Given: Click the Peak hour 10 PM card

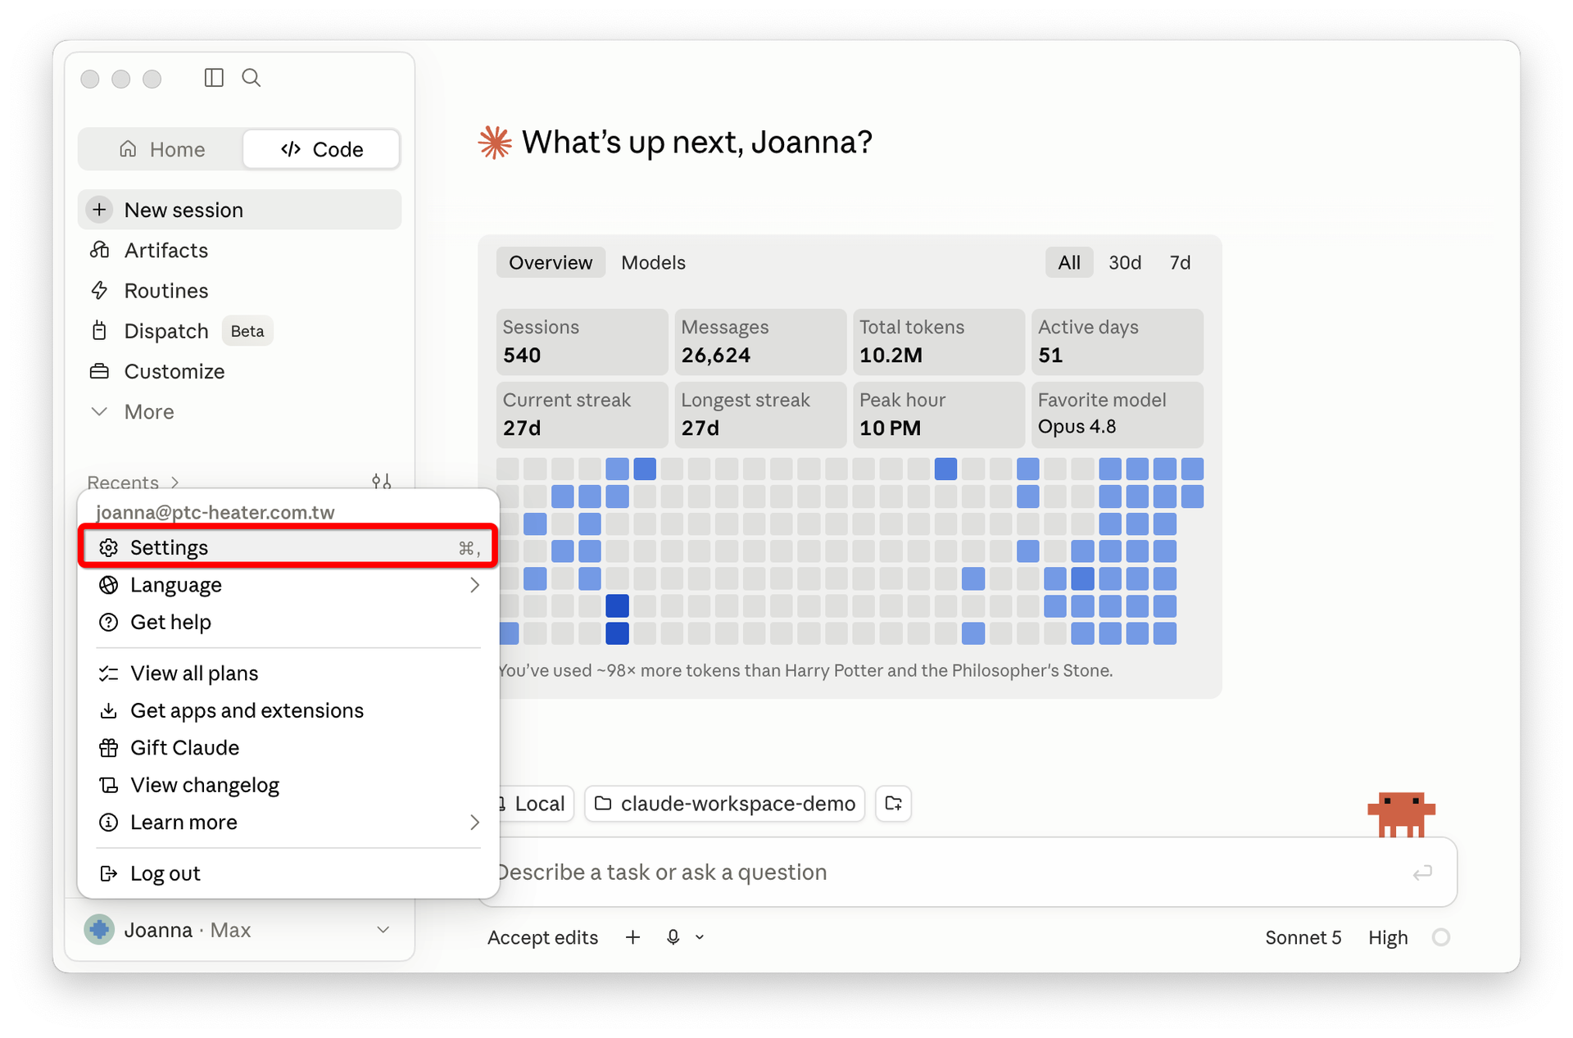Looking at the screenshot, I should click(939, 415).
